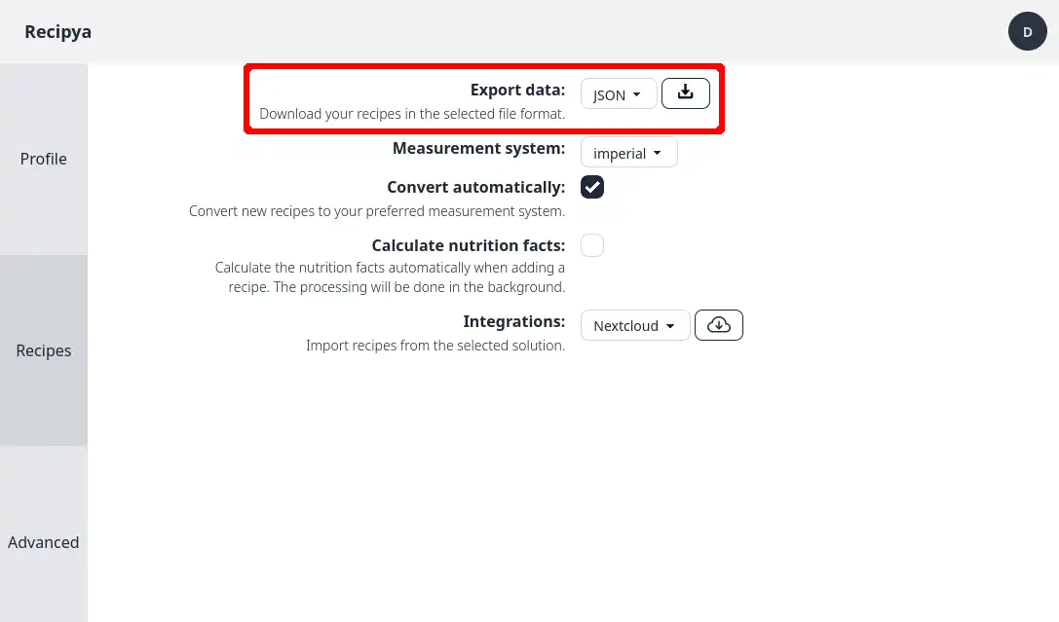Click the Nextcloud dropdown caret arrow
Image resolution: width=1059 pixels, height=622 pixels.
tap(670, 326)
